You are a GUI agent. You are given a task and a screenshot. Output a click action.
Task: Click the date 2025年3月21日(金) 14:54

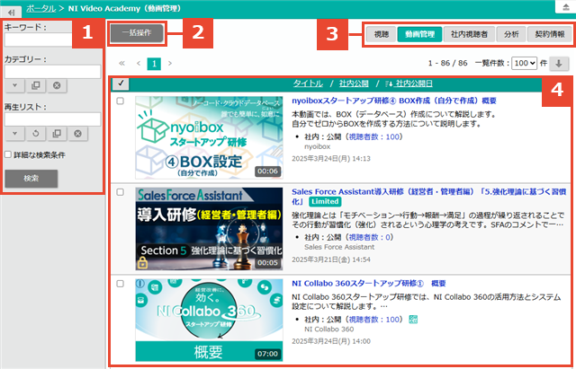pos(331,259)
